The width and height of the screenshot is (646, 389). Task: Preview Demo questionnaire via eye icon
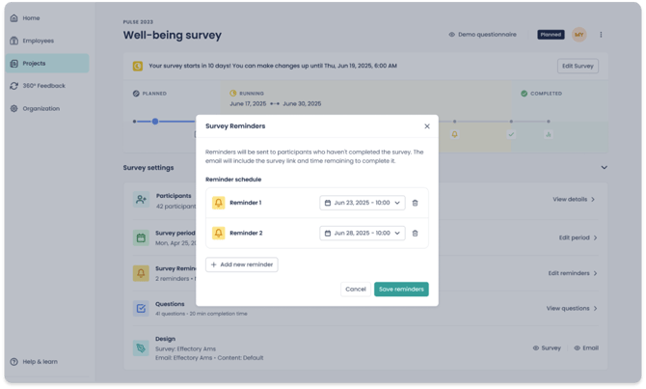[x=451, y=35]
